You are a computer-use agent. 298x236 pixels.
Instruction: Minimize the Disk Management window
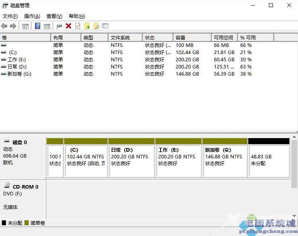click(253, 5)
